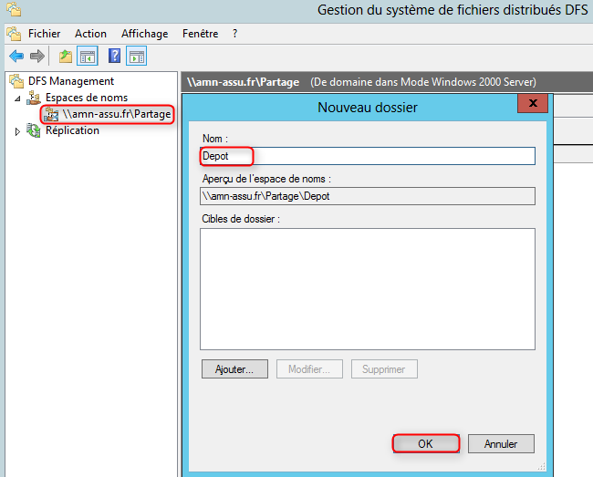The image size is (593, 477).
Task: Click the DFS Management root node icon
Action: (16, 81)
